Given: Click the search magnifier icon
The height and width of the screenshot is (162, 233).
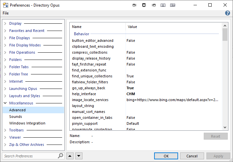Looking at the screenshot, I should 60,156.
